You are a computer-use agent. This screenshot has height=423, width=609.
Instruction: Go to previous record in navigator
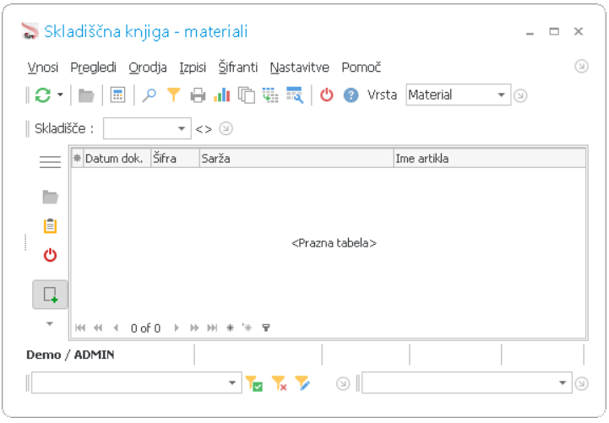[116, 328]
